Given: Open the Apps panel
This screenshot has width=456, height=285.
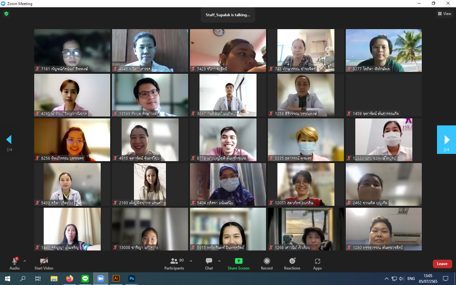Looking at the screenshot, I should pos(317,264).
